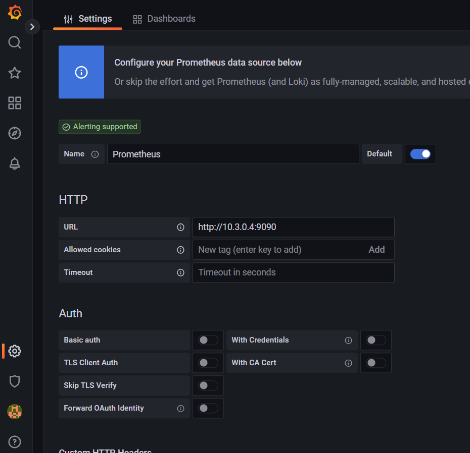The width and height of the screenshot is (470, 453).
Task: Open the Starred dashboards icon
Action: click(15, 73)
